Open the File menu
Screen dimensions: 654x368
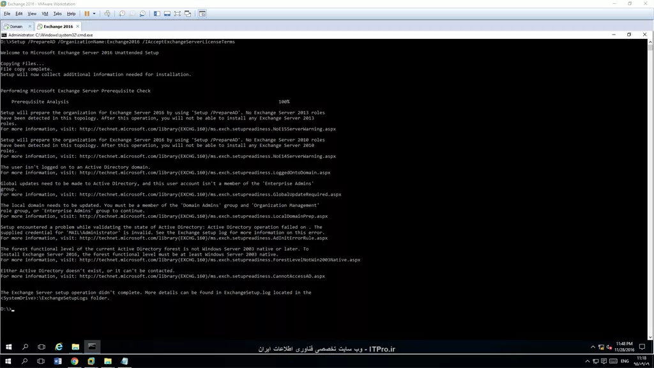point(7,14)
